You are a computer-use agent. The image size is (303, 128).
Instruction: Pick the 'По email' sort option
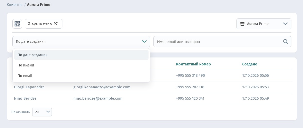(81, 76)
